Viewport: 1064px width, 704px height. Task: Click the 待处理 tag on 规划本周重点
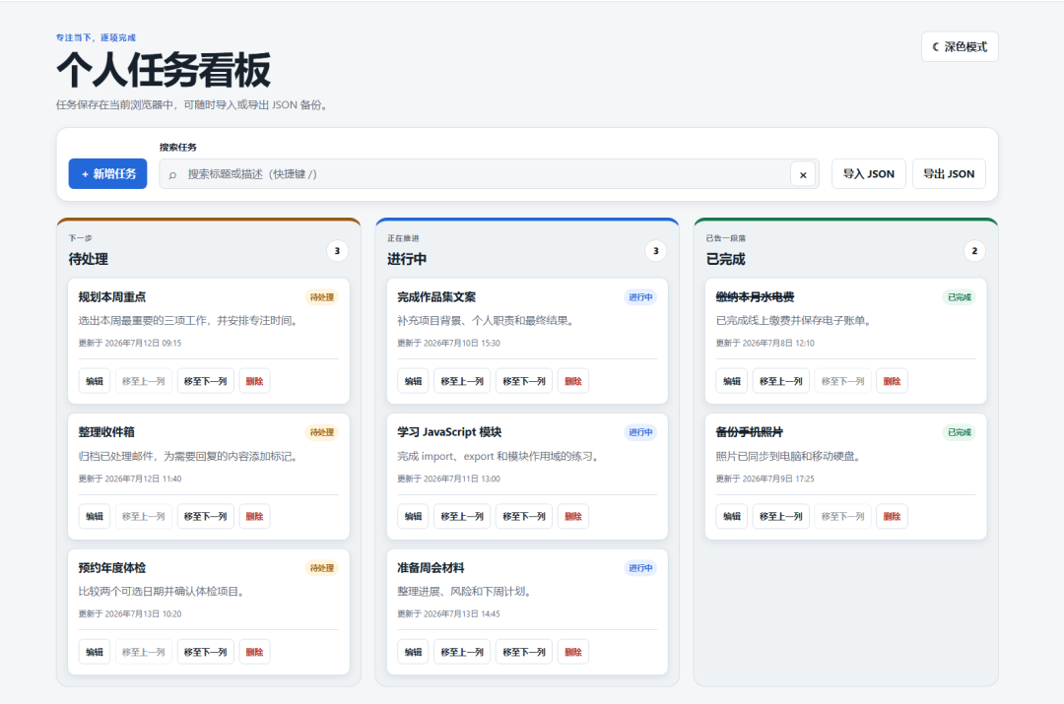pos(321,297)
